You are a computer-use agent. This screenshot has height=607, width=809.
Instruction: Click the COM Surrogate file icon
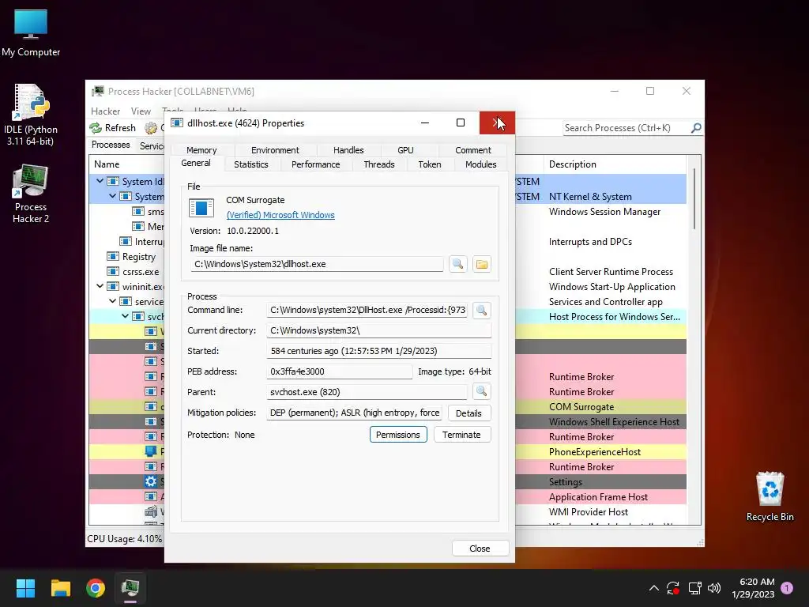coord(201,208)
